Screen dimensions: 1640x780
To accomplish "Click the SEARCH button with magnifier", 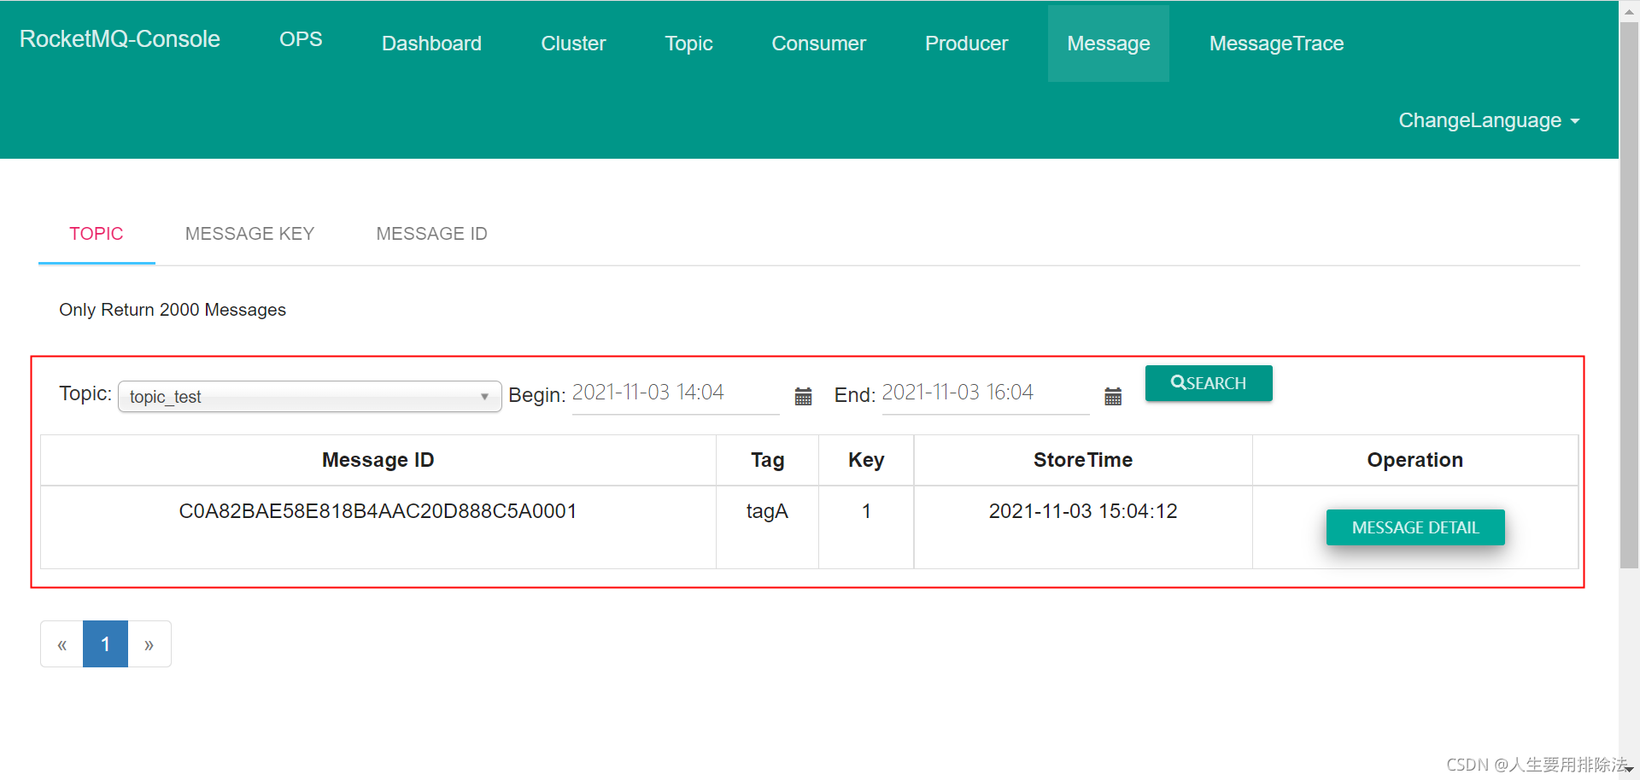I will [x=1209, y=383].
